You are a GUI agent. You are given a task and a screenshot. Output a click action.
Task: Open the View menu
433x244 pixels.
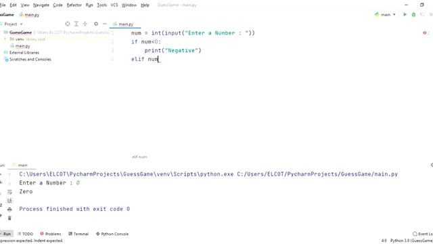[25, 5]
